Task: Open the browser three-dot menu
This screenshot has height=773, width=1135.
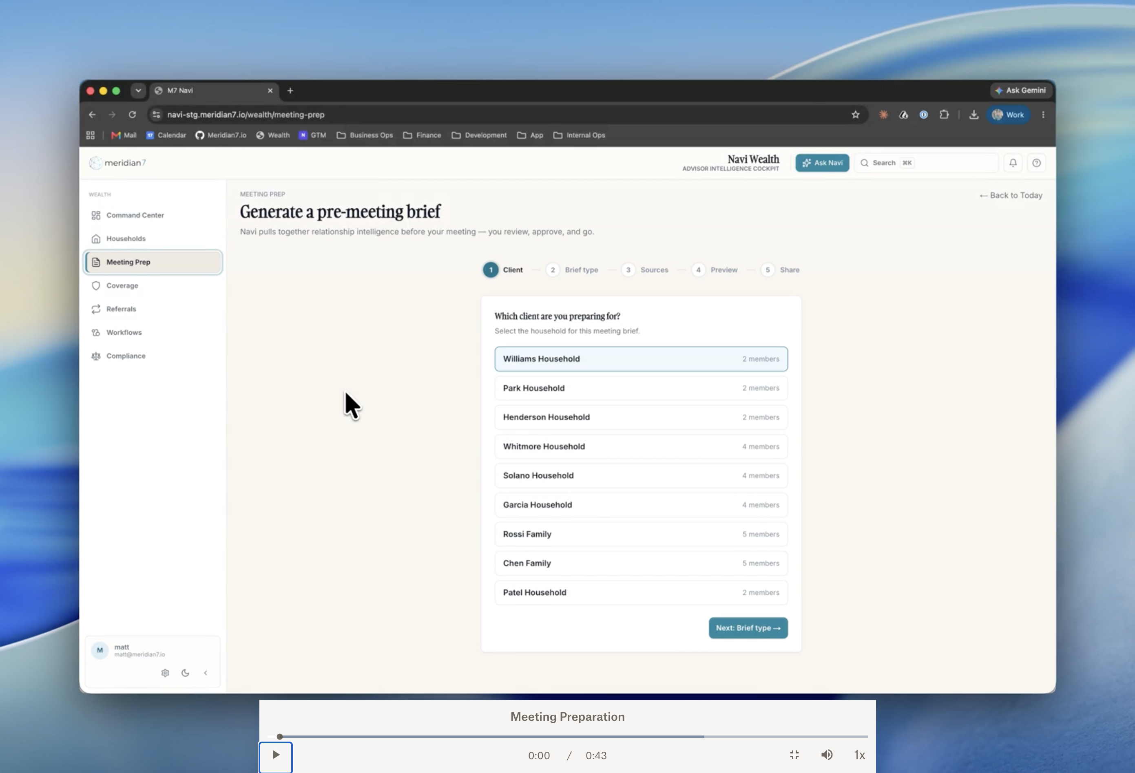Action: [1043, 115]
